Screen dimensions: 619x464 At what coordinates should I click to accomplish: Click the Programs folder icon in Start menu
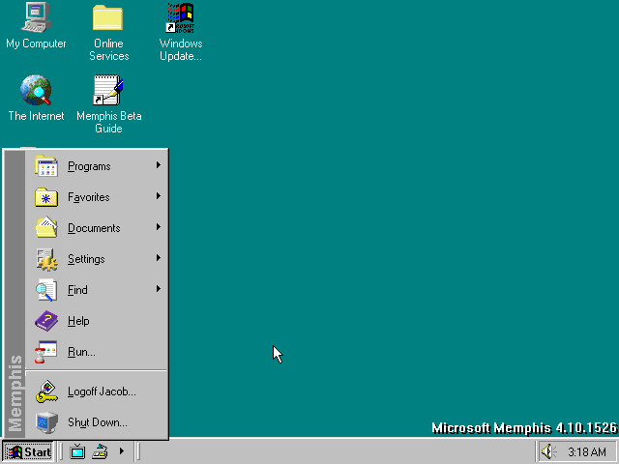coord(46,165)
